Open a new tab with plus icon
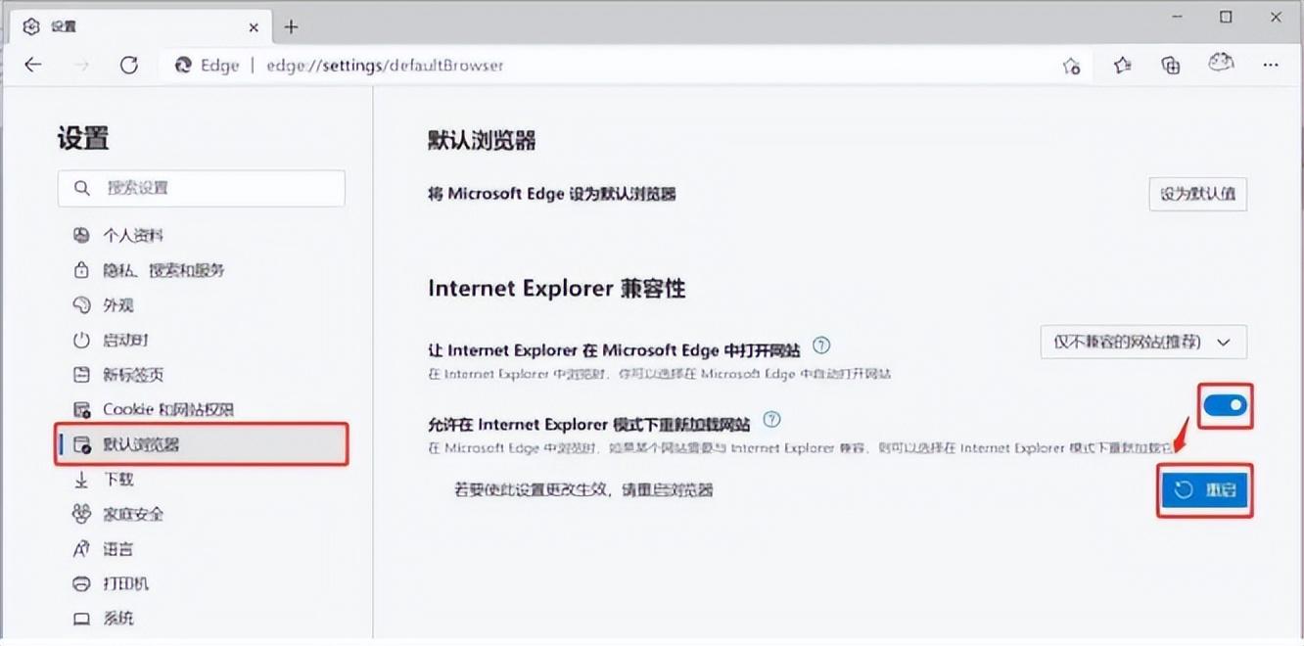The width and height of the screenshot is (1304, 646). (x=291, y=26)
